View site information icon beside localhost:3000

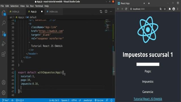point(131,9)
